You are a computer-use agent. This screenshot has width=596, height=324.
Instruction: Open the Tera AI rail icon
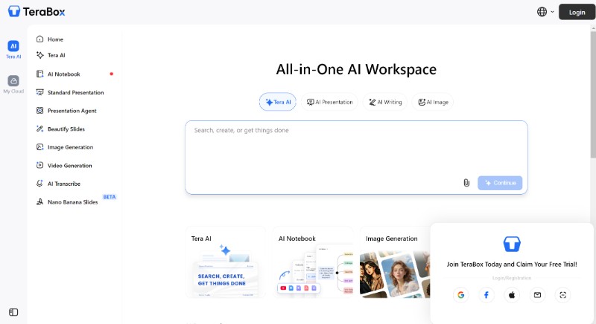[13, 50]
